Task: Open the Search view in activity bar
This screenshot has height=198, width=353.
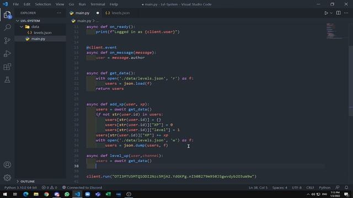Action: [7, 28]
